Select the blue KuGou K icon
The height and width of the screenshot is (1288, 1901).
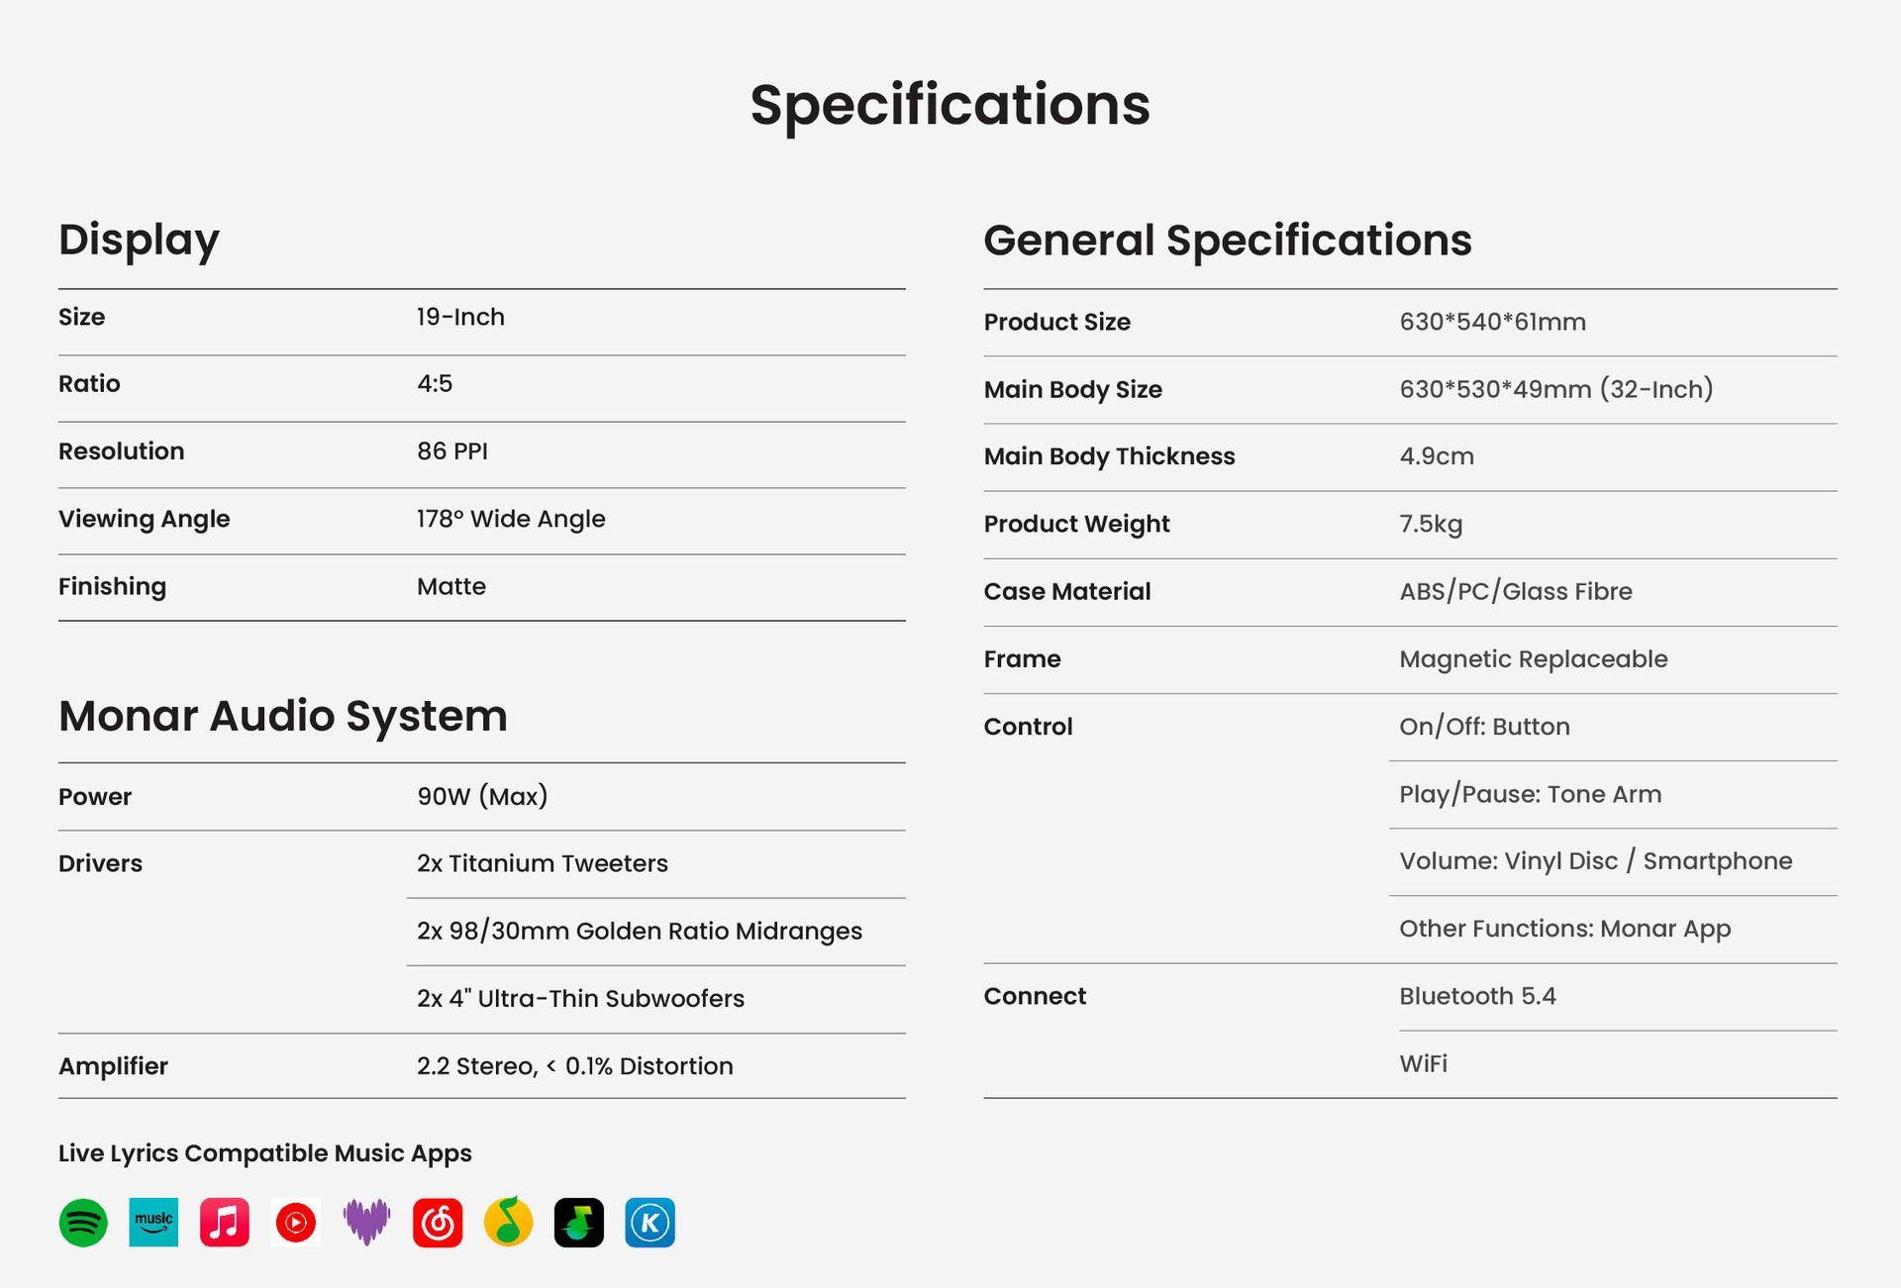tap(650, 1223)
